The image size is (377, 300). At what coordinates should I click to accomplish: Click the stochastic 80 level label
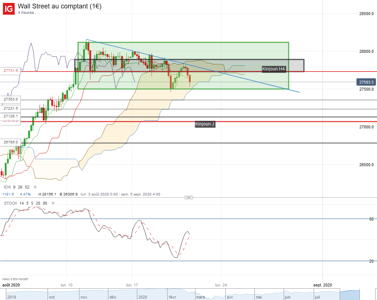point(372,219)
